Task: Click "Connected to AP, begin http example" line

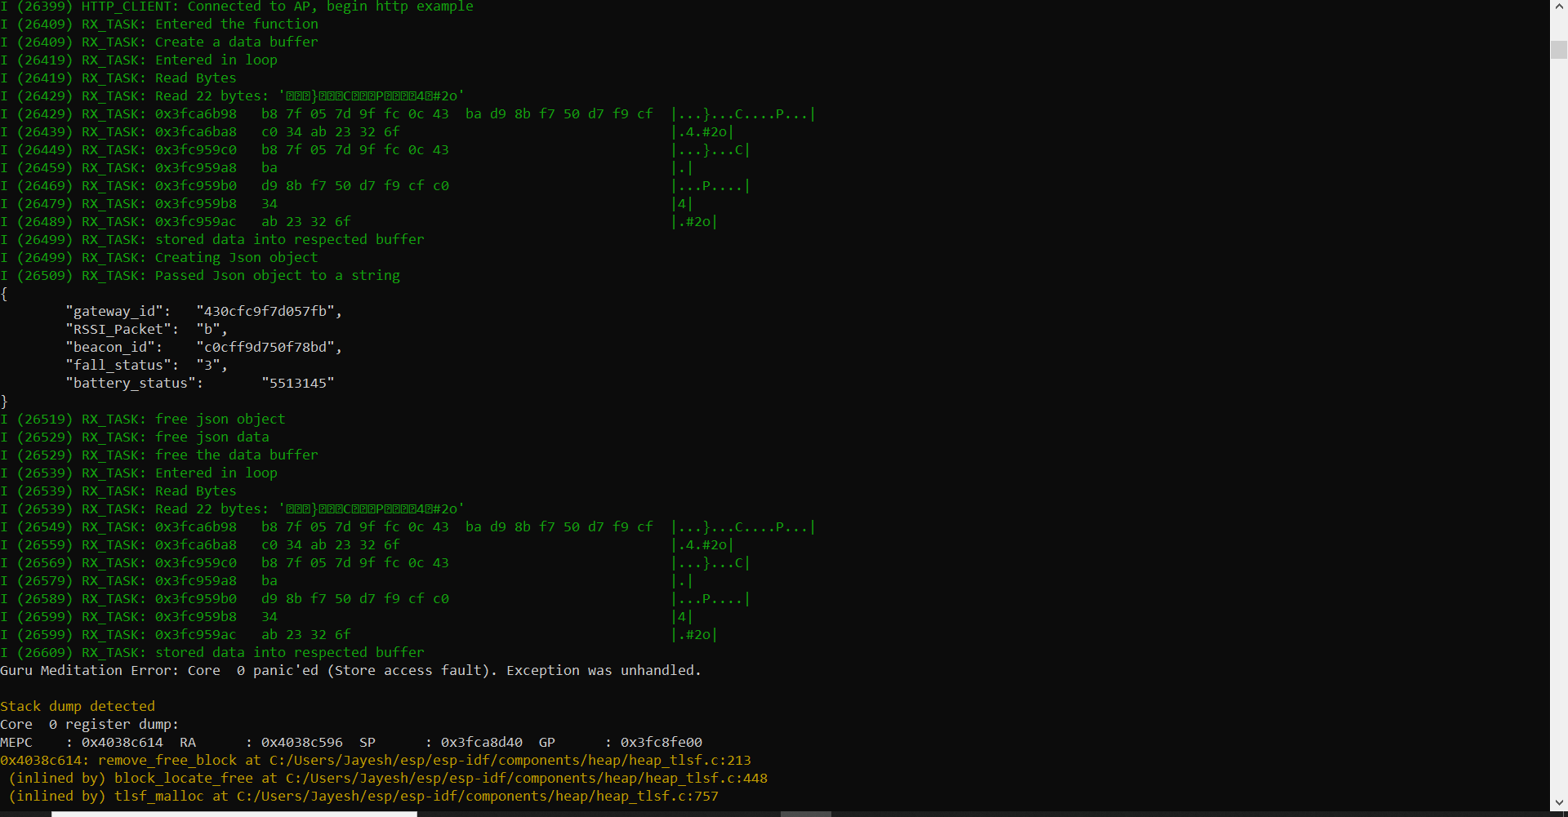Action: tap(237, 7)
